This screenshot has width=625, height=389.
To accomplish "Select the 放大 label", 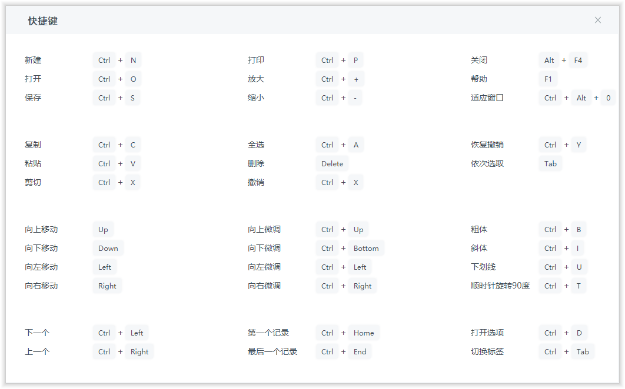I will pyautogui.click(x=256, y=79).
